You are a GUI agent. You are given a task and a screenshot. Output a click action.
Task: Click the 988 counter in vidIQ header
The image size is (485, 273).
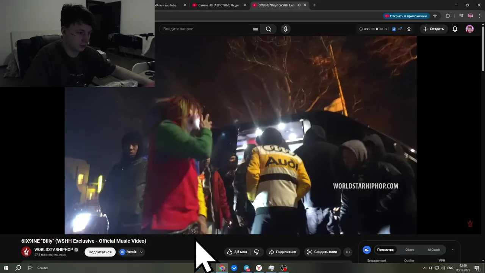tap(364, 29)
